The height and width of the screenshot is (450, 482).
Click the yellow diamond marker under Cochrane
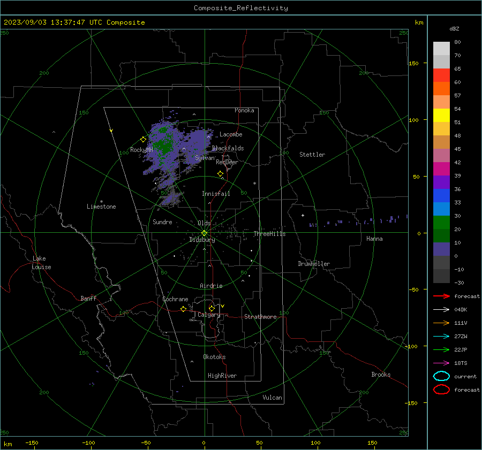click(x=183, y=309)
